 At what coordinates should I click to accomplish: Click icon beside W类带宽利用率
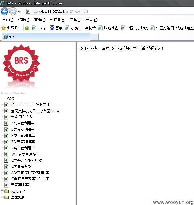click(6, 154)
